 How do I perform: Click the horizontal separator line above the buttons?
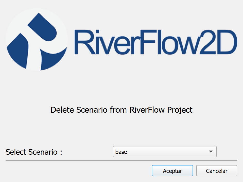121,161
